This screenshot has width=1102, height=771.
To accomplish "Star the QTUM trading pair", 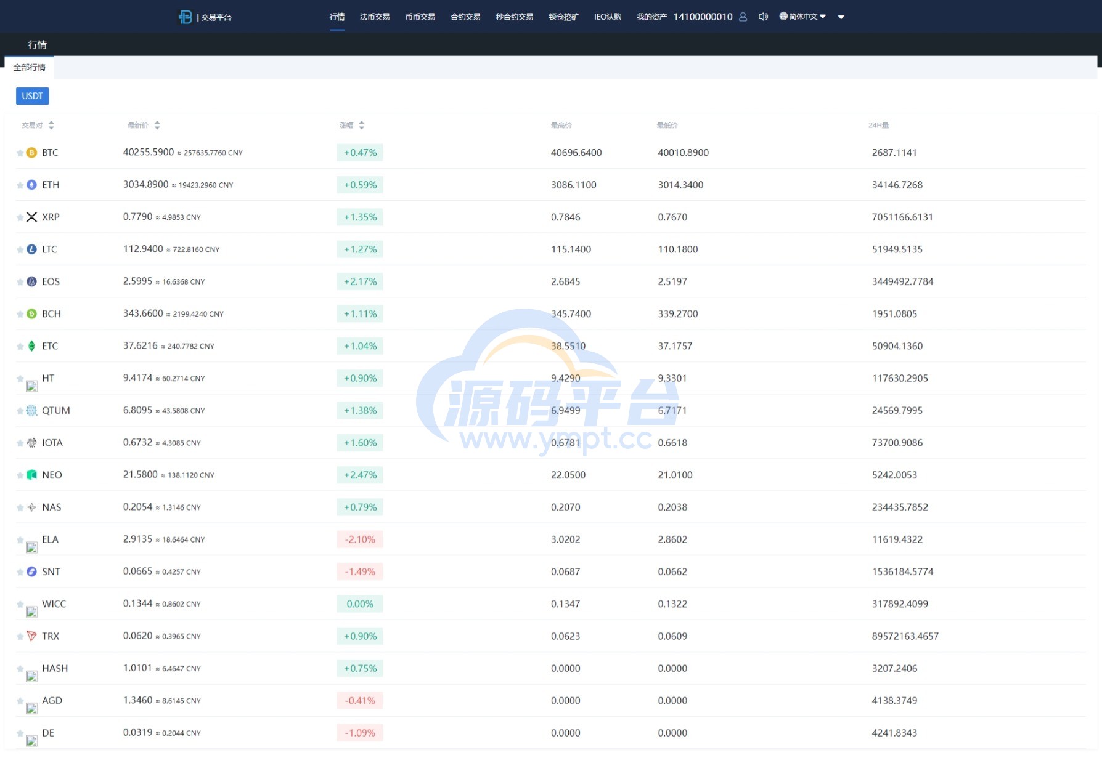I will tap(20, 410).
